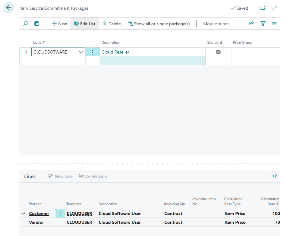Image resolution: width=295 pixels, height=236 pixels.
Task: Open the search magnifier icon
Action: (x=25, y=24)
